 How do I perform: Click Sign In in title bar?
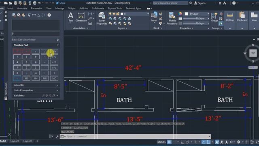click(200, 3)
